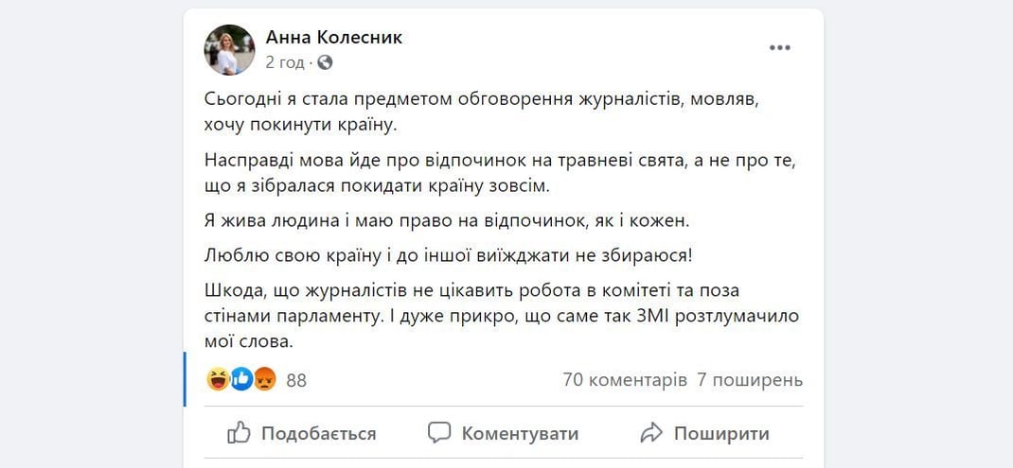
Task: Open the "7 поширень" shares link
Action: (750, 380)
